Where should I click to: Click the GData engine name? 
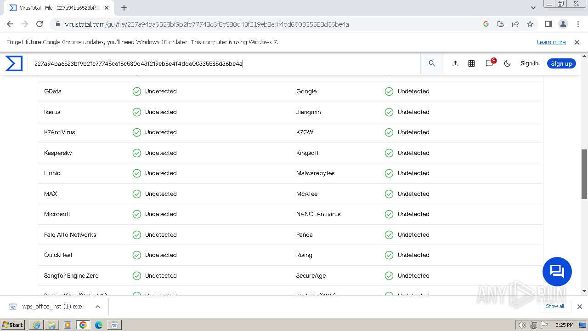point(53,91)
